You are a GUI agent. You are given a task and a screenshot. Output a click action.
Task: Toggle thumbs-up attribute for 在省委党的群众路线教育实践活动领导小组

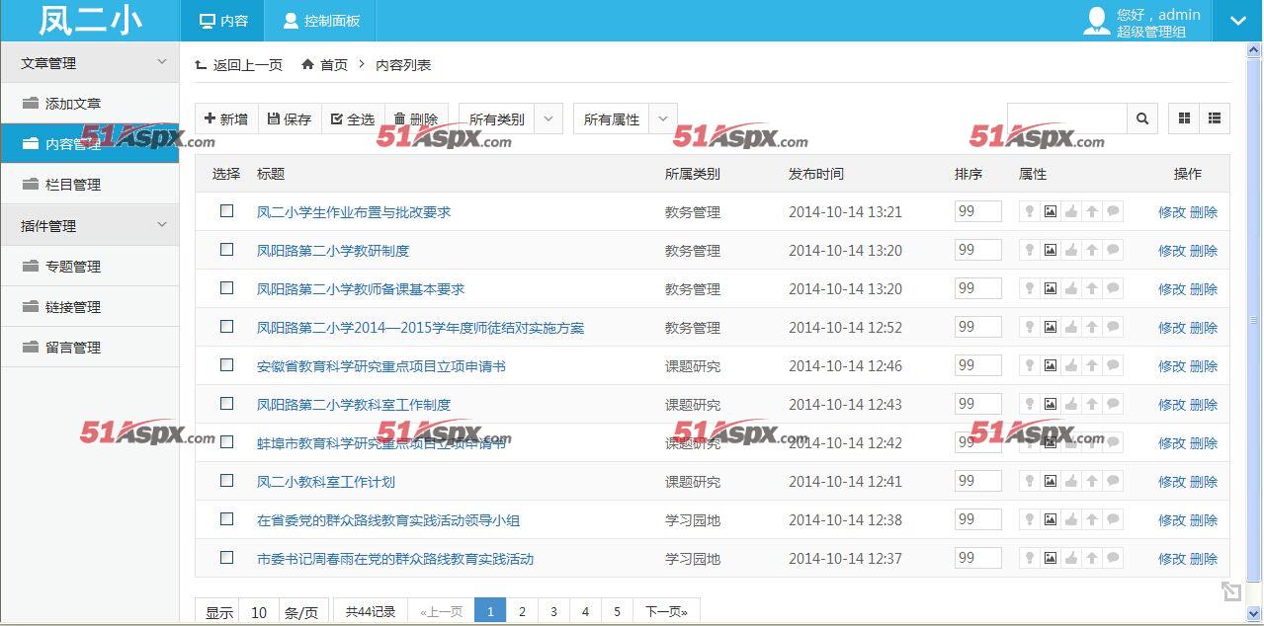[x=1071, y=519]
